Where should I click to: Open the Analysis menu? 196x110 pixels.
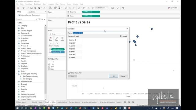(51, 4)
